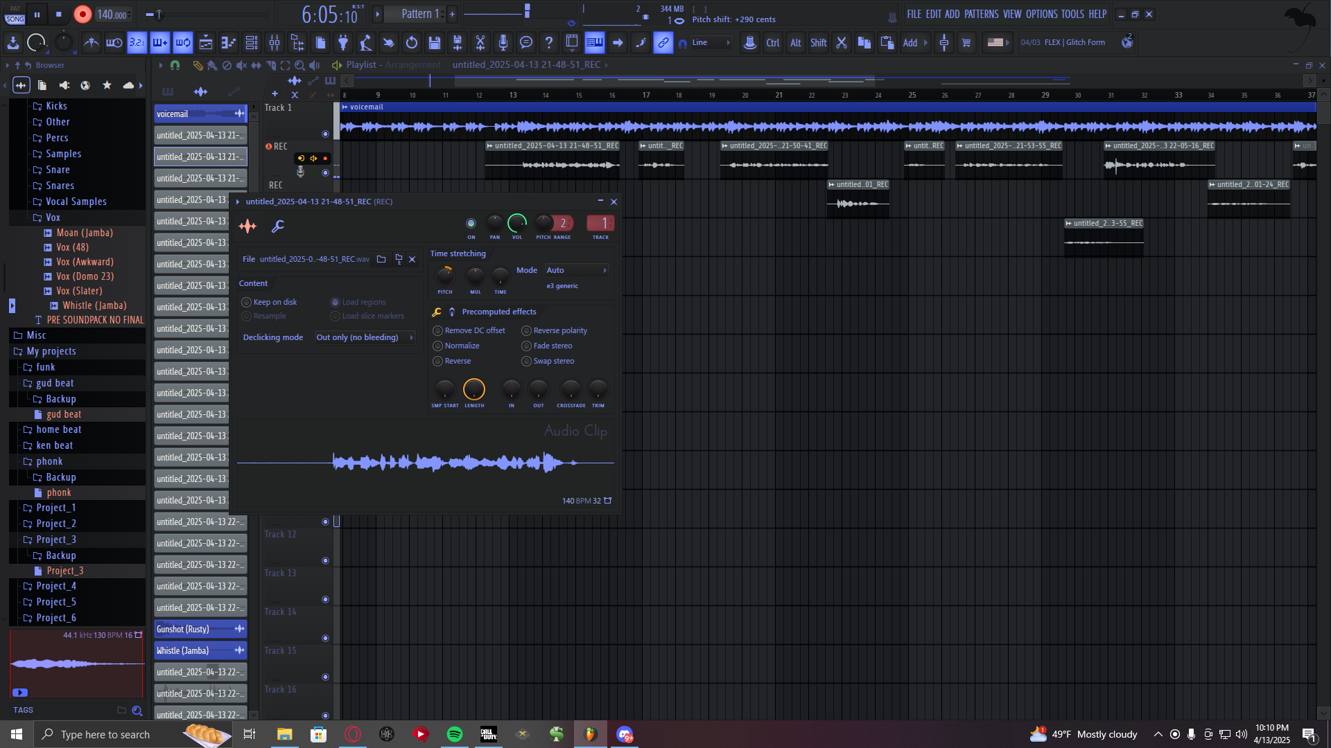Open the mixer from toolbar

click(x=275, y=43)
